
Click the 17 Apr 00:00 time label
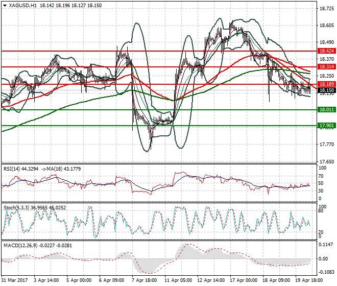244,280
